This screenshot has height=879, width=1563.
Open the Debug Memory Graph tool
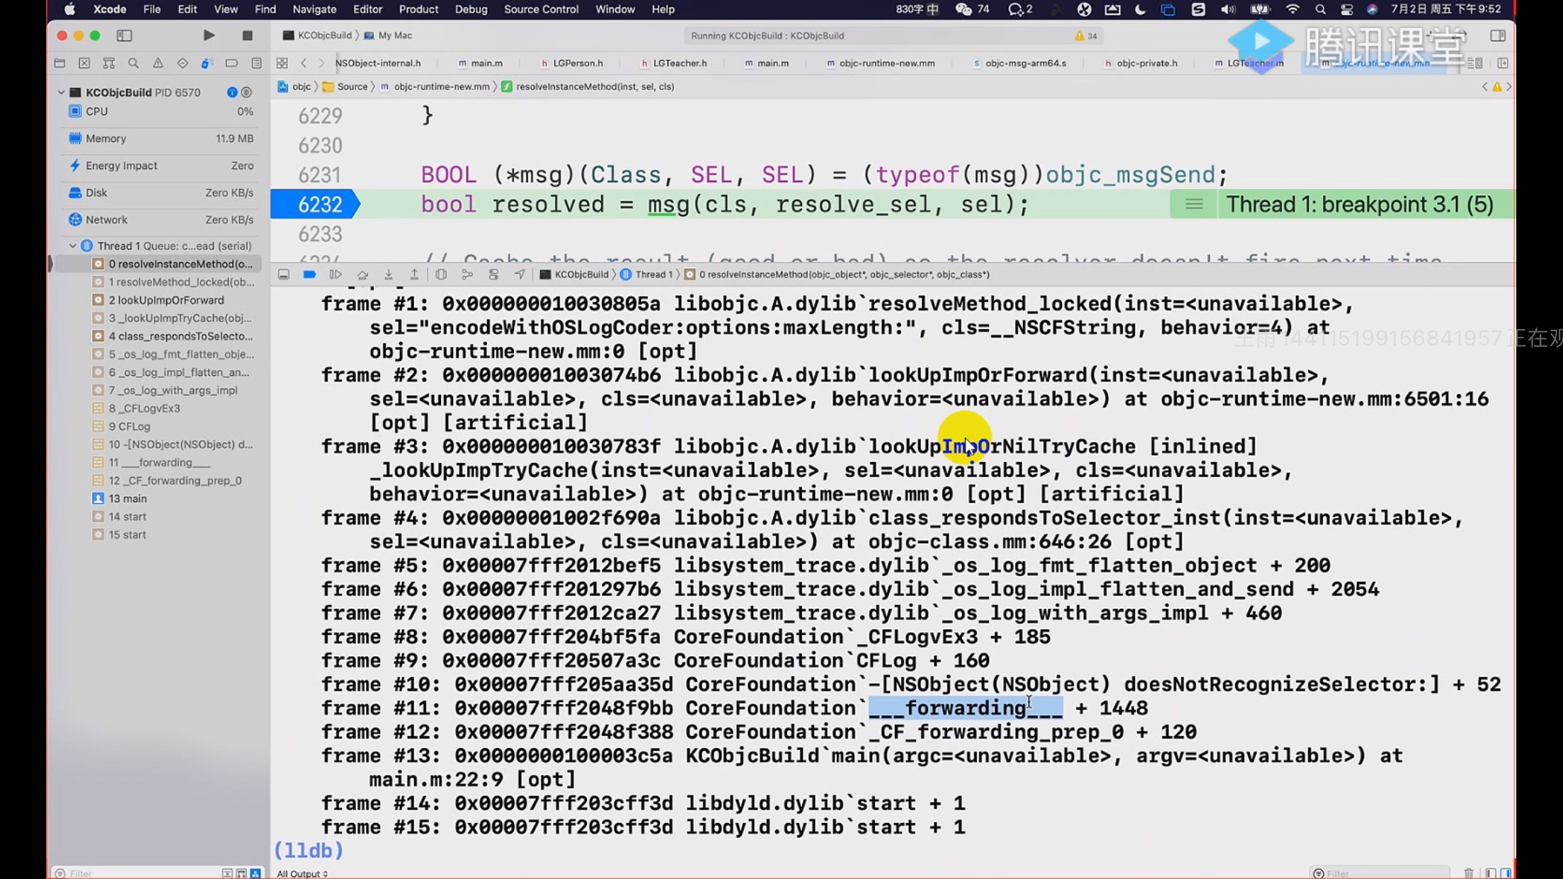(467, 275)
